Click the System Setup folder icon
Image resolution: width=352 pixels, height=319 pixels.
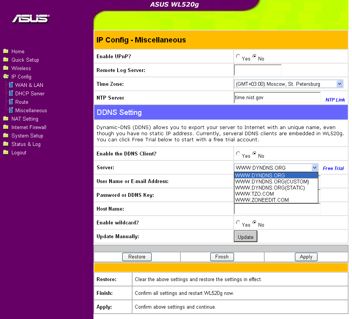click(x=6, y=136)
